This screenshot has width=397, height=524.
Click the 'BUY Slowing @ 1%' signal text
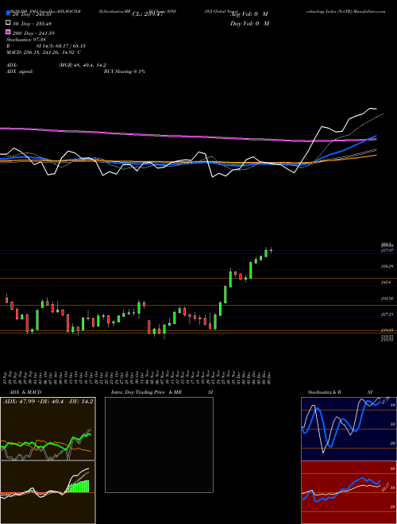tap(125, 71)
